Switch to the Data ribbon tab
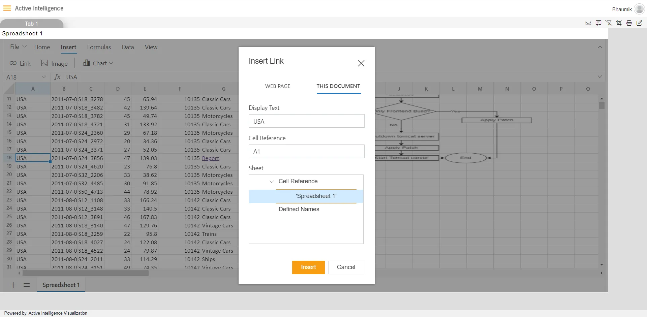This screenshot has width=647, height=317. 128,47
